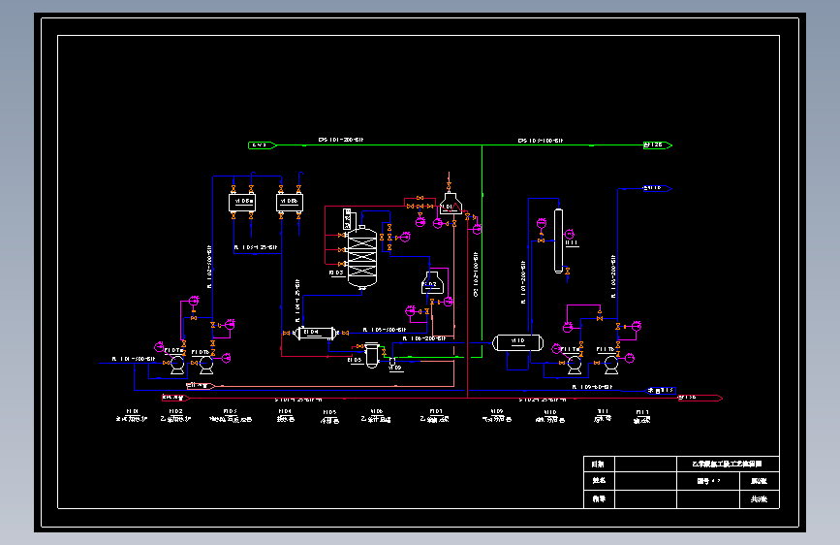The image size is (840, 545).
Task: Click the red inlet arrow tag at bottom left
Action: coord(175,398)
